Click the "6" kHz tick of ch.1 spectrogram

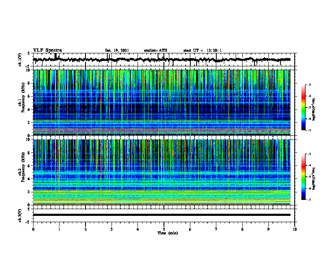point(29,96)
